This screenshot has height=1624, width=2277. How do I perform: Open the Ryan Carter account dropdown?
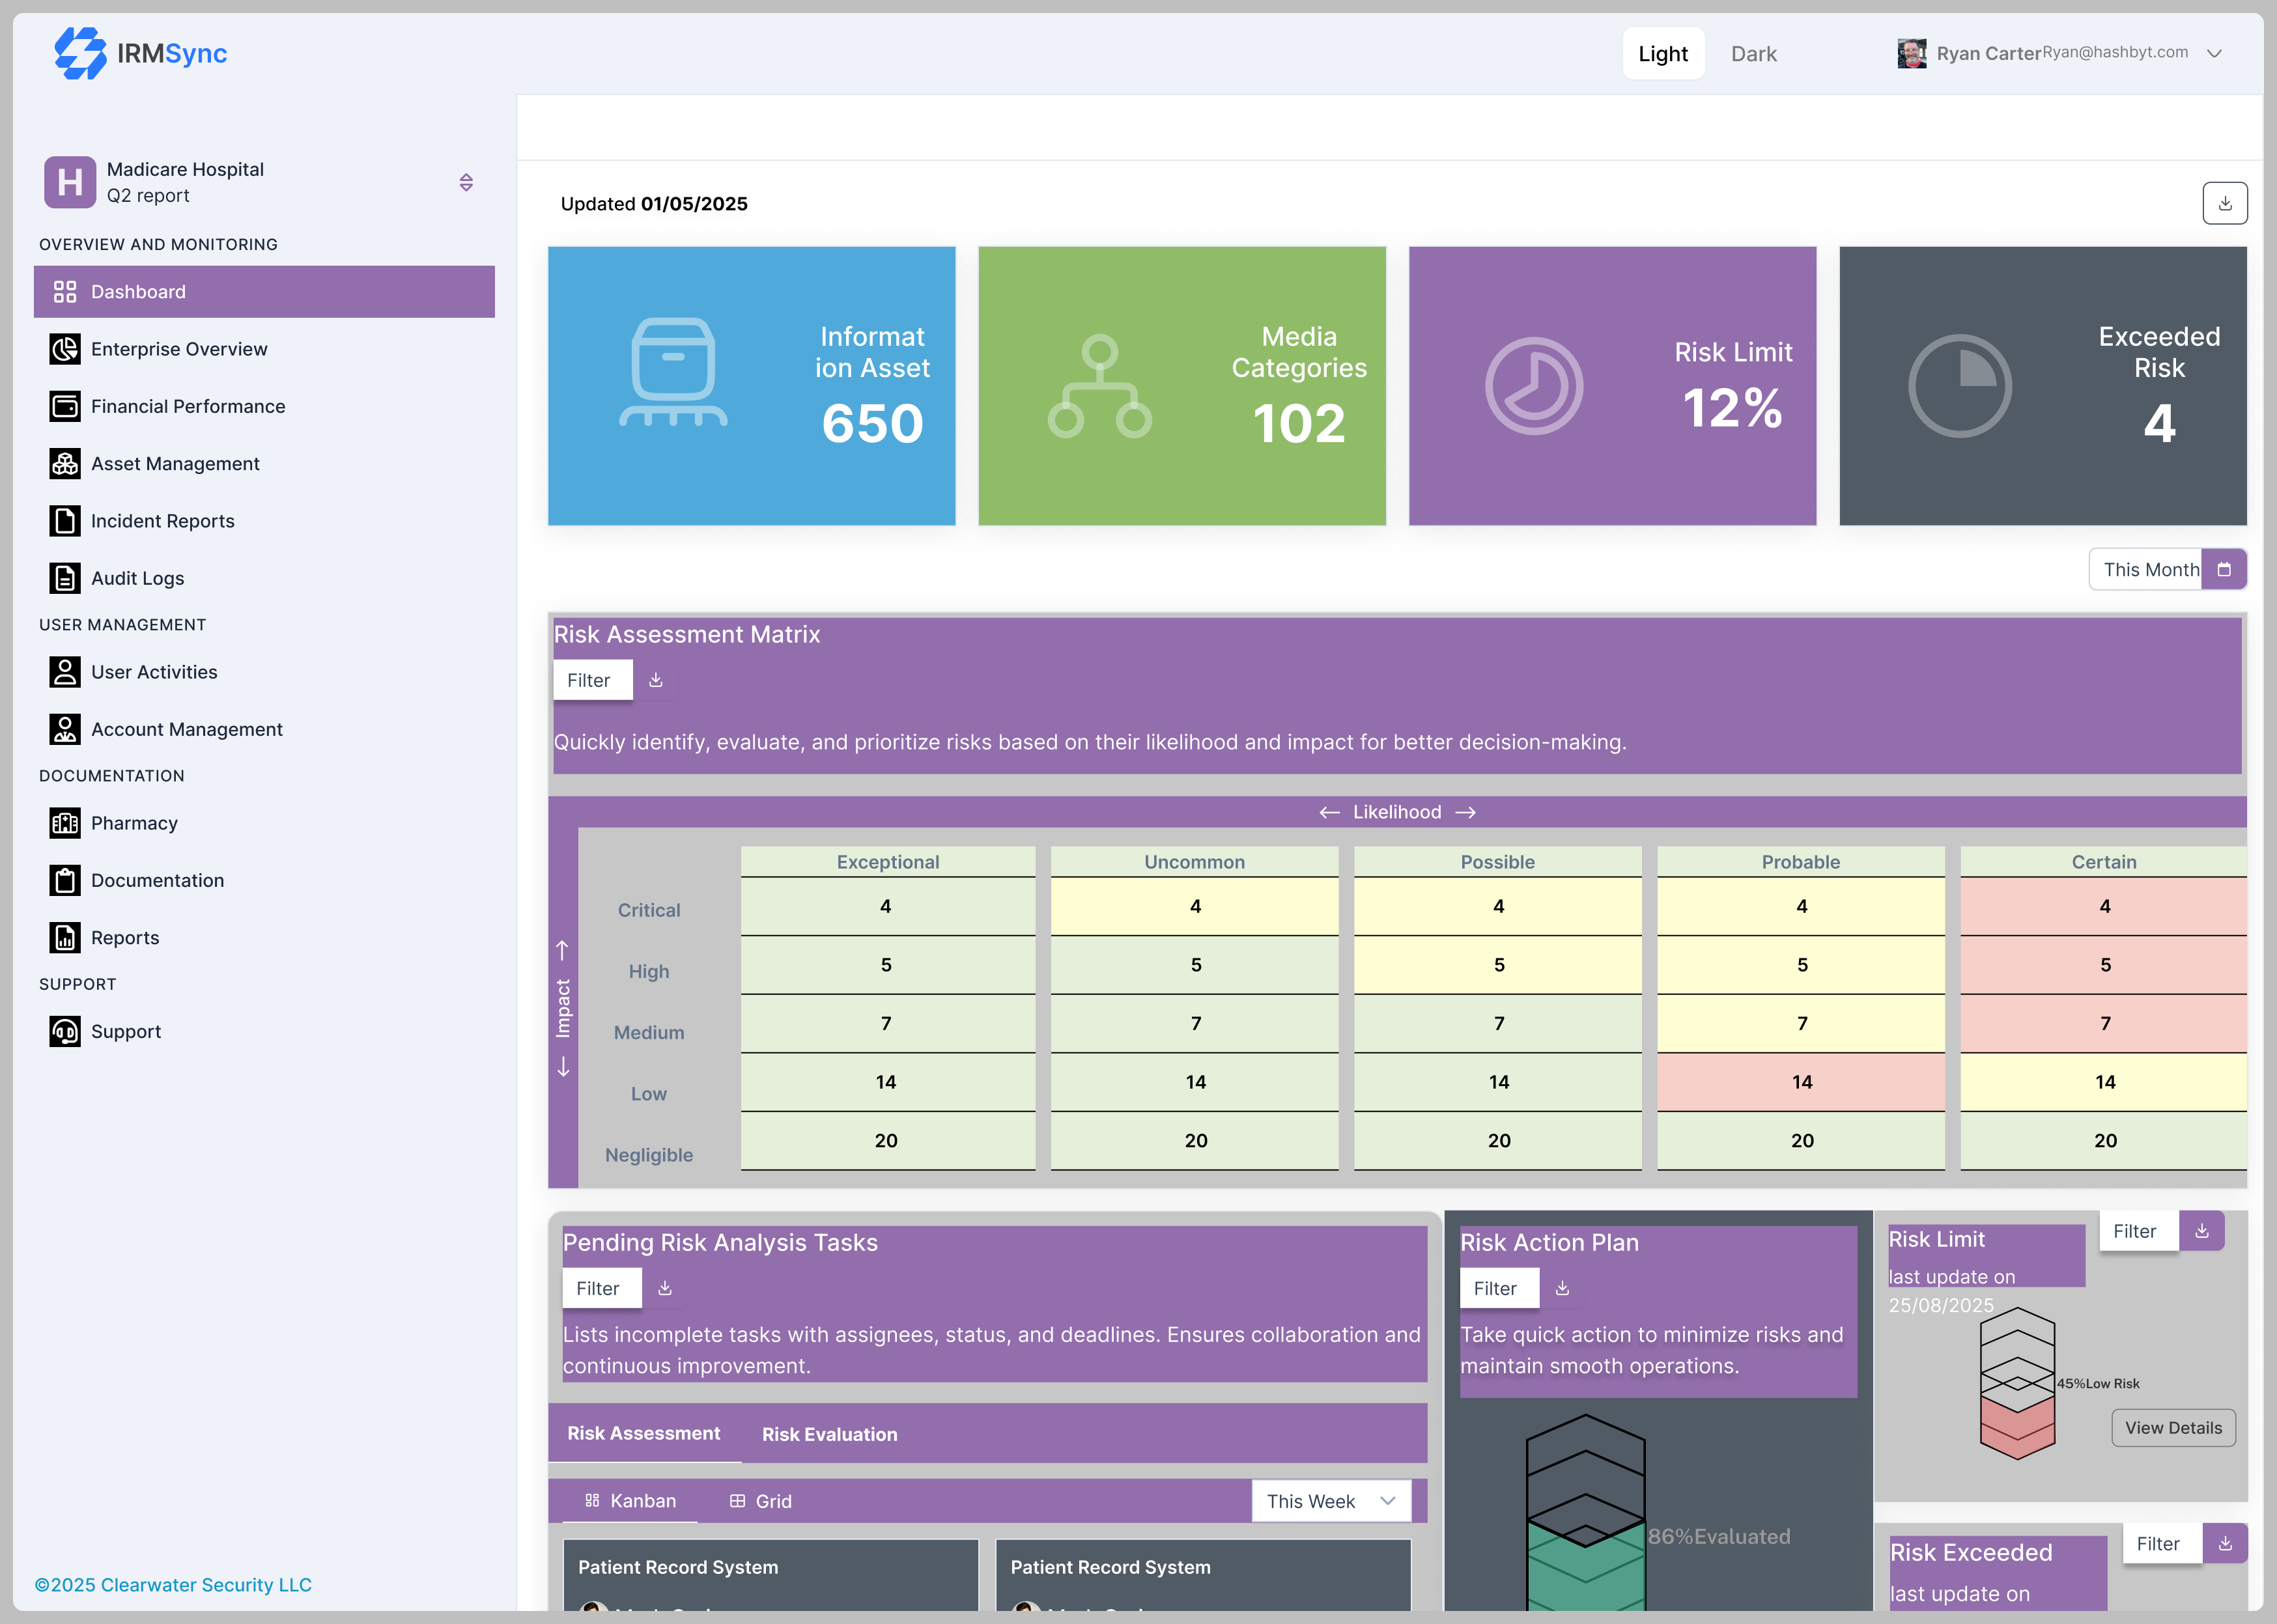(2214, 54)
